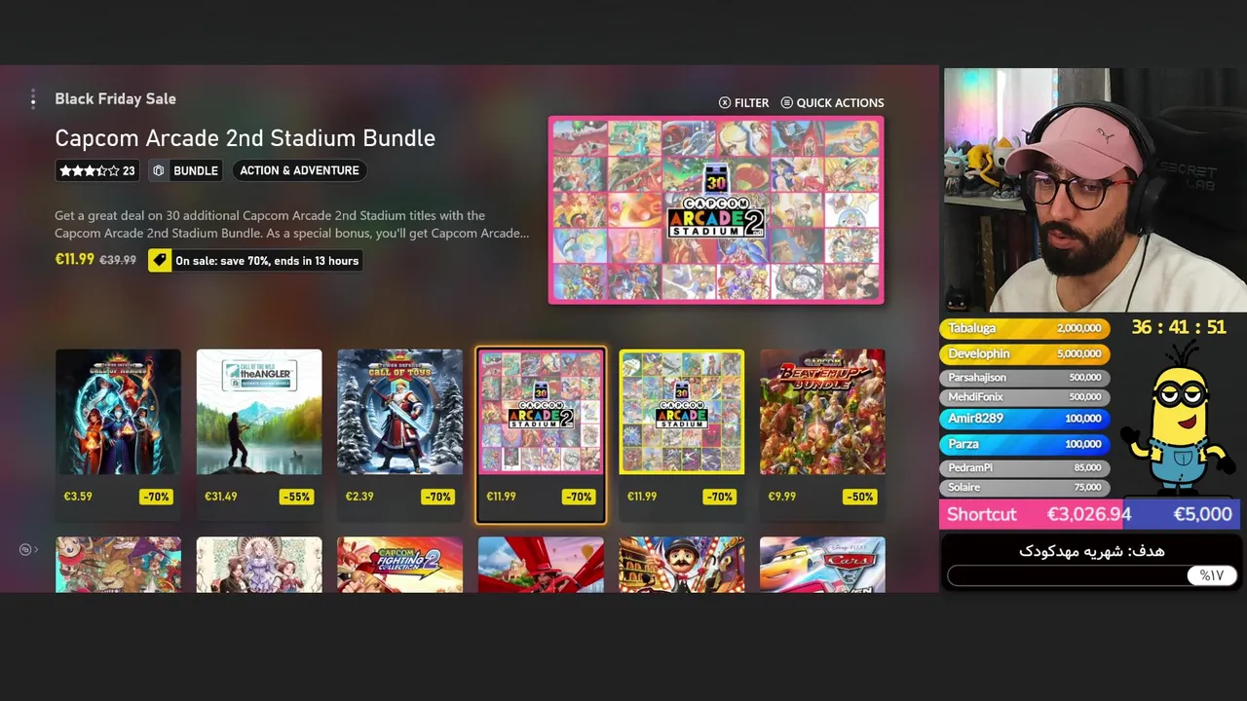Click the crossed-out €39.99 original price
Screen dimensions: 1247x701
click(x=118, y=261)
